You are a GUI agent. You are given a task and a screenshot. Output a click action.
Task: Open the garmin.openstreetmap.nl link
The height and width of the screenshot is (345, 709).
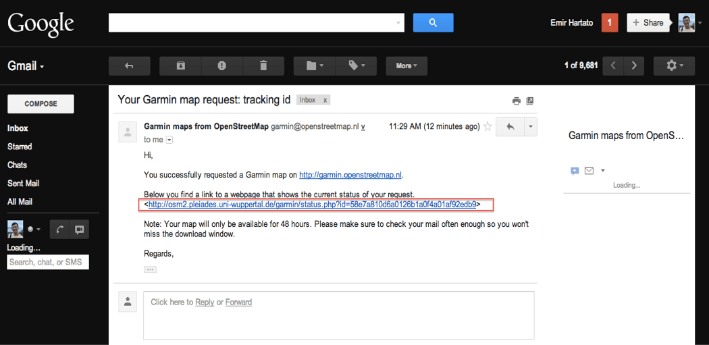pyautogui.click(x=351, y=175)
